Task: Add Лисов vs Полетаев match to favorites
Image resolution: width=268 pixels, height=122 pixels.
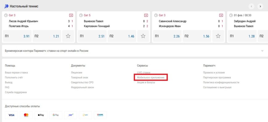Action: (68, 36)
